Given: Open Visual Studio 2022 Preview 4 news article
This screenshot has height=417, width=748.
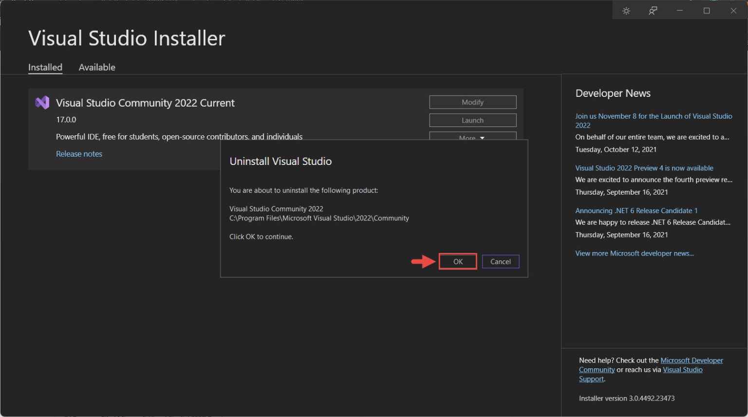Looking at the screenshot, I should click(x=644, y=167).
